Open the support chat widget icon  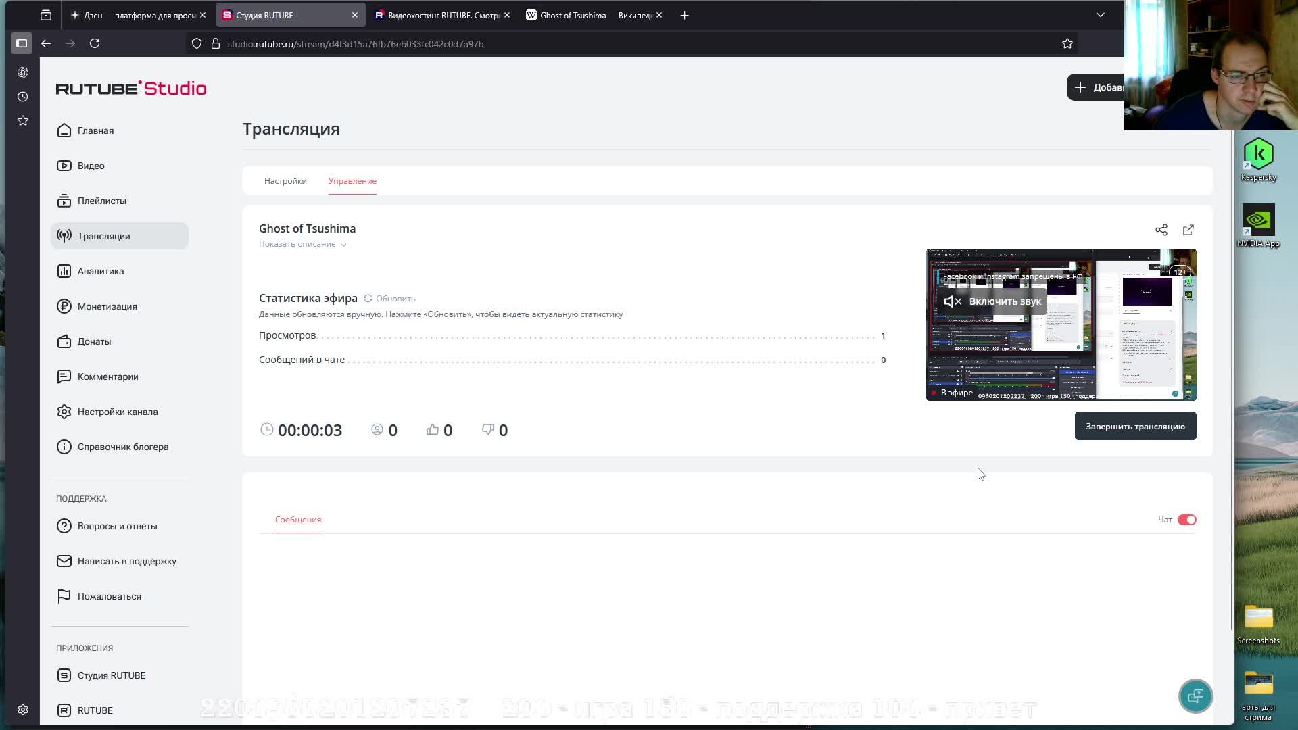pyautogui.click(x=1195, y=696)
